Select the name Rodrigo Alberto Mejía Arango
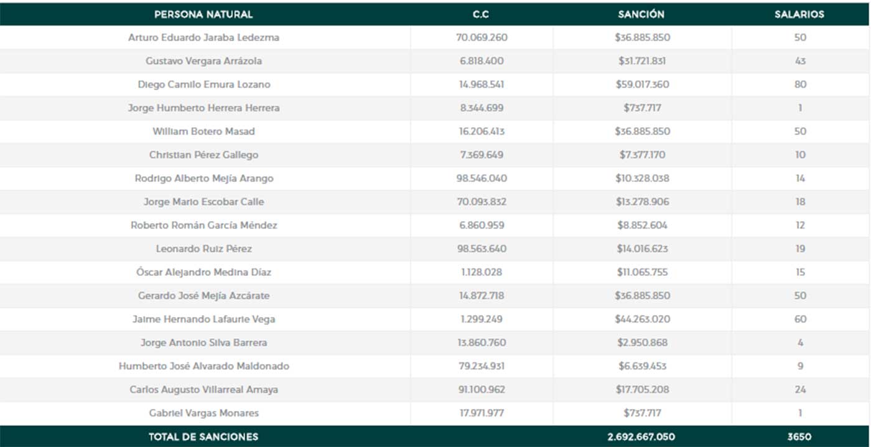 203,179
